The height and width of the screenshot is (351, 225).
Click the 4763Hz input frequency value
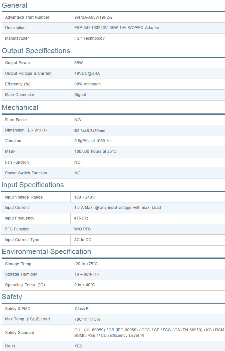pyautogui.click(x=81, y=218)
